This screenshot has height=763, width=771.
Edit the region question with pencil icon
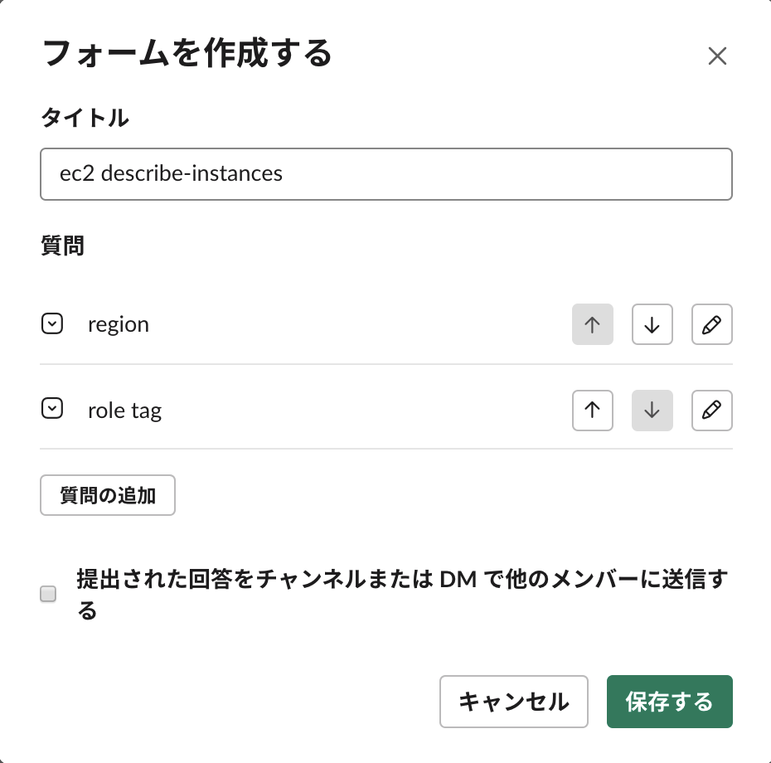[x=711, y=324]
